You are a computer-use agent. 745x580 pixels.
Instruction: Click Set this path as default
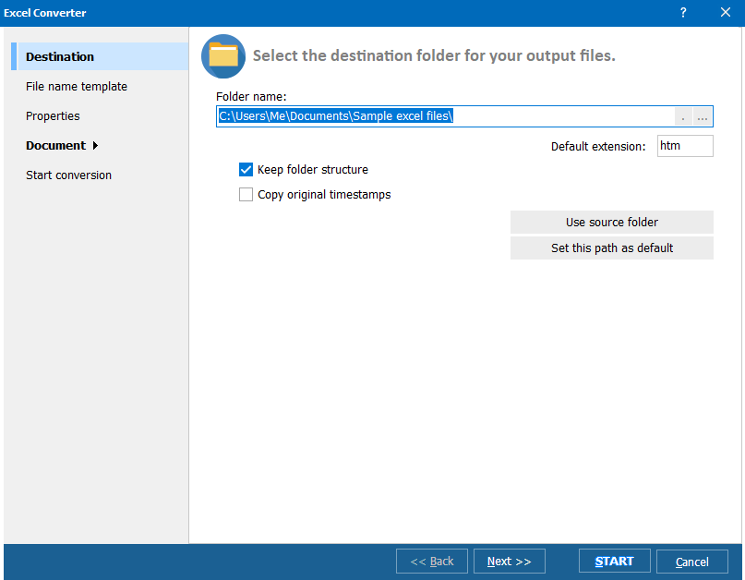[x=611, y=248]
